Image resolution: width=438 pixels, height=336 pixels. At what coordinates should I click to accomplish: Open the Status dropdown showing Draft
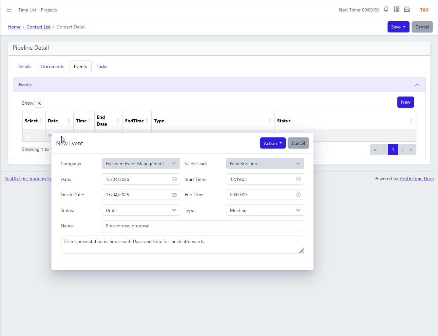click(141, 210)
